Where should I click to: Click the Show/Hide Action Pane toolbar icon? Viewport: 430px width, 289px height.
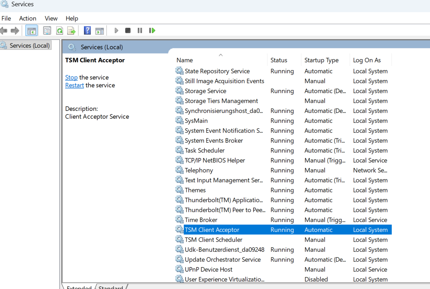100,31
